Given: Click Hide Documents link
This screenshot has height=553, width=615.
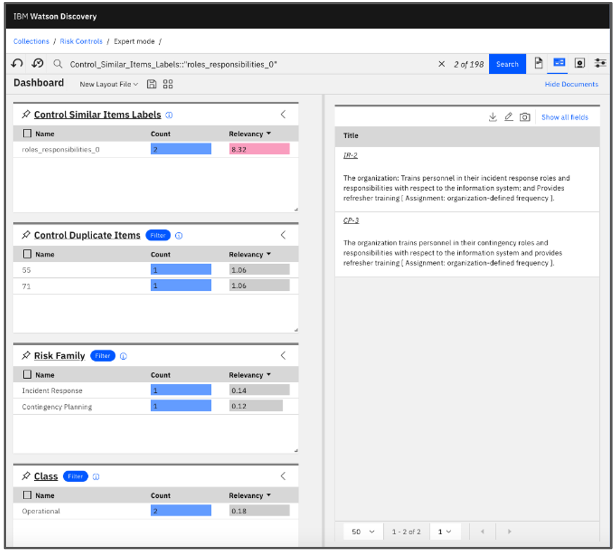Looking at the screenshot, I should click(571, 84).
